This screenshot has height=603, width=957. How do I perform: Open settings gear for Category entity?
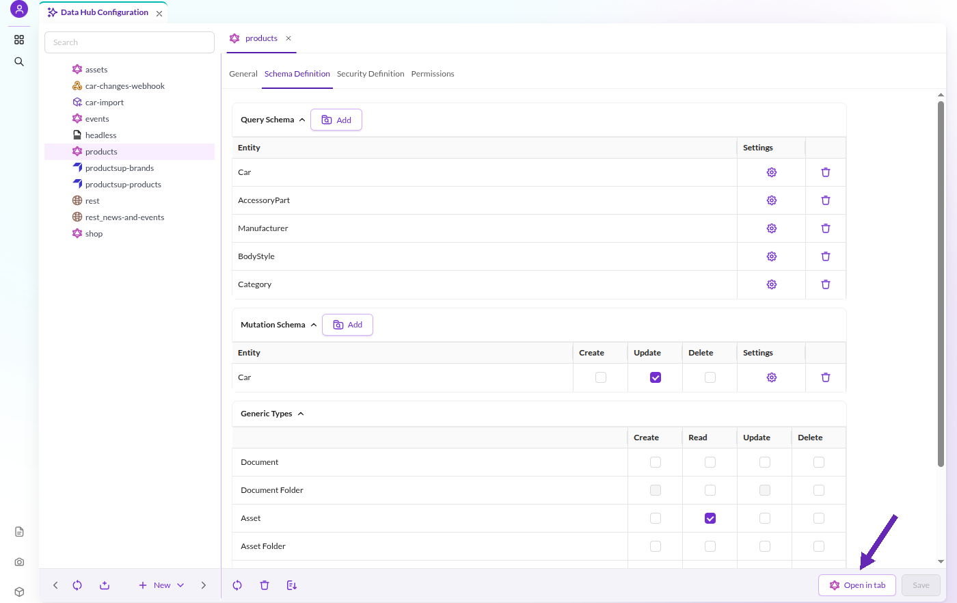tap(772, 284)
